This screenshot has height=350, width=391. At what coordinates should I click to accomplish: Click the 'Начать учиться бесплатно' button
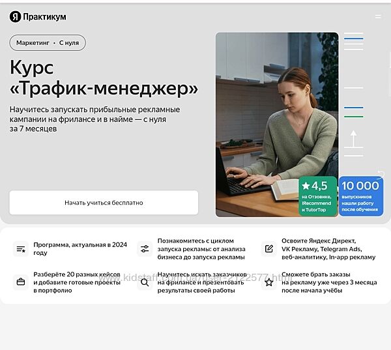point(104,203)
